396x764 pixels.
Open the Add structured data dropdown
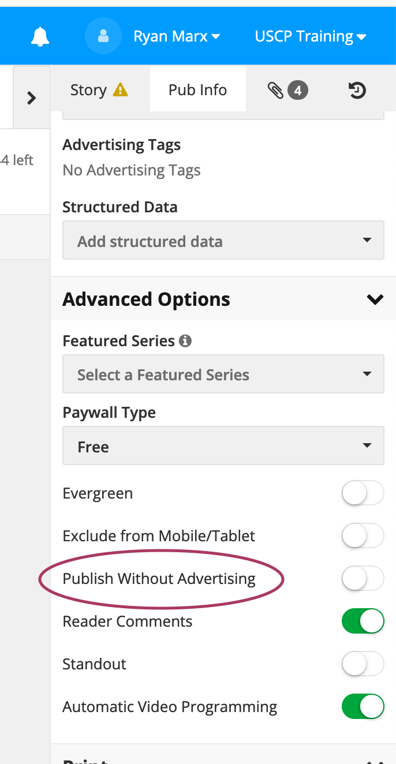click(223, 241)
